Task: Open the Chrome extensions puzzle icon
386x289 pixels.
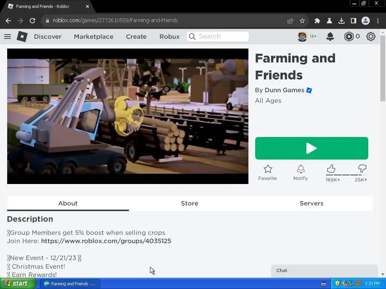Action: point(317,21)
